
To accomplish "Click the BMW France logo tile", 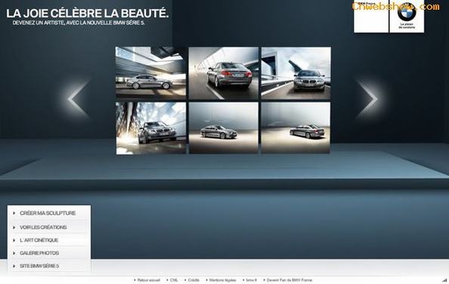I will tap(371, 17).
